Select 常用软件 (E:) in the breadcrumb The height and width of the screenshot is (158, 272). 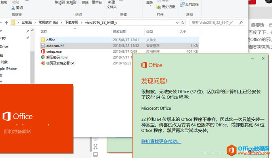click(48, 22)
